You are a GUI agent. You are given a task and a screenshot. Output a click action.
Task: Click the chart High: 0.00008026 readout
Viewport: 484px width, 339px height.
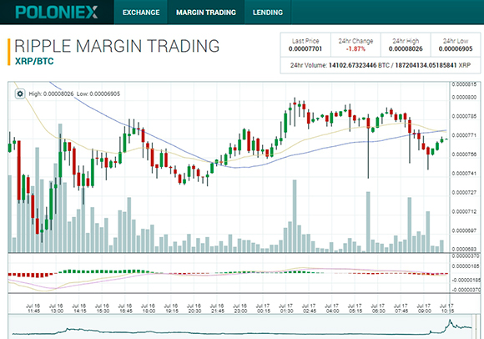51,94
